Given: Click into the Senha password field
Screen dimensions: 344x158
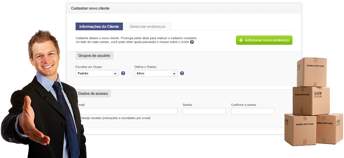Looking at the screenshot, I should 204,111.
